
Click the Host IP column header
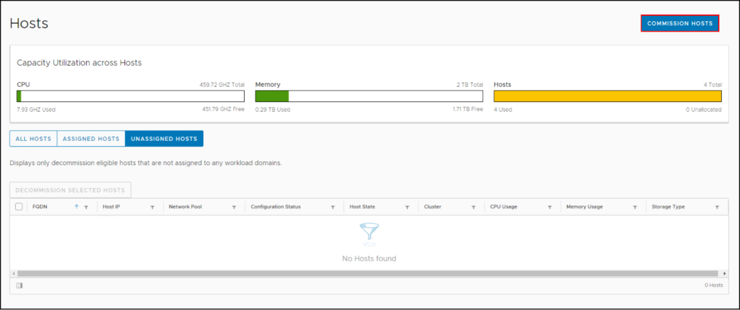coord(111,207)
